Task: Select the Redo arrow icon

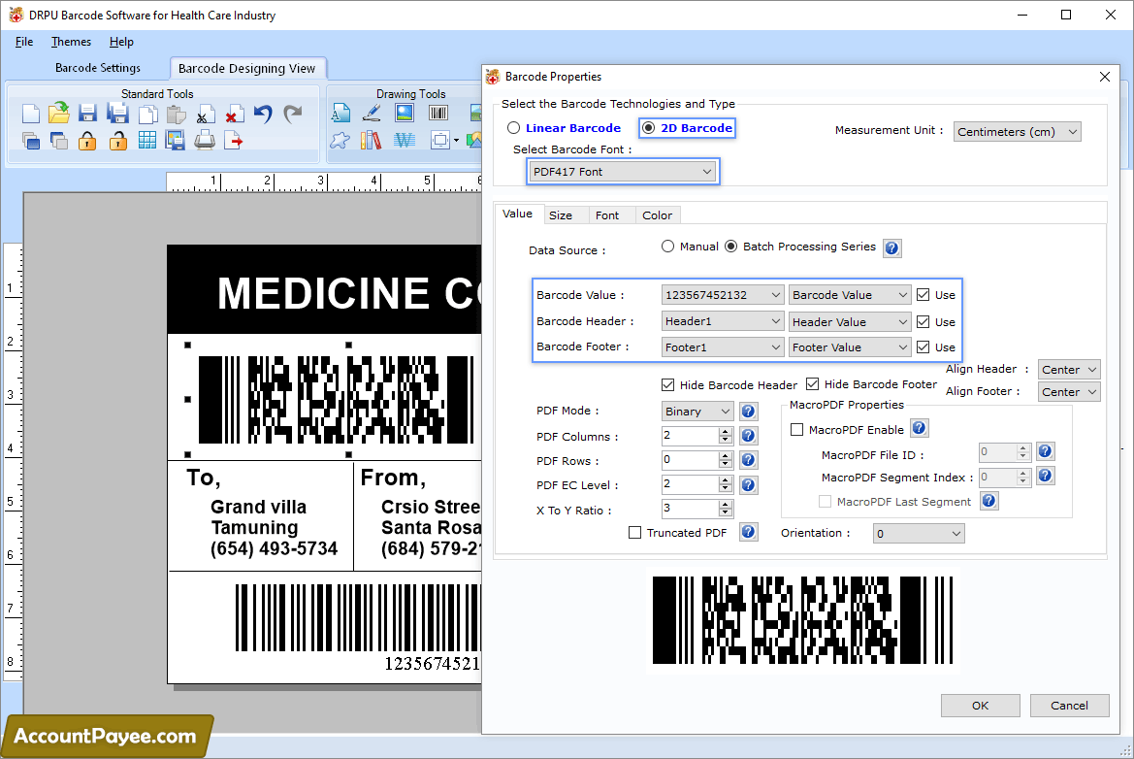Action: click(293, 113)
